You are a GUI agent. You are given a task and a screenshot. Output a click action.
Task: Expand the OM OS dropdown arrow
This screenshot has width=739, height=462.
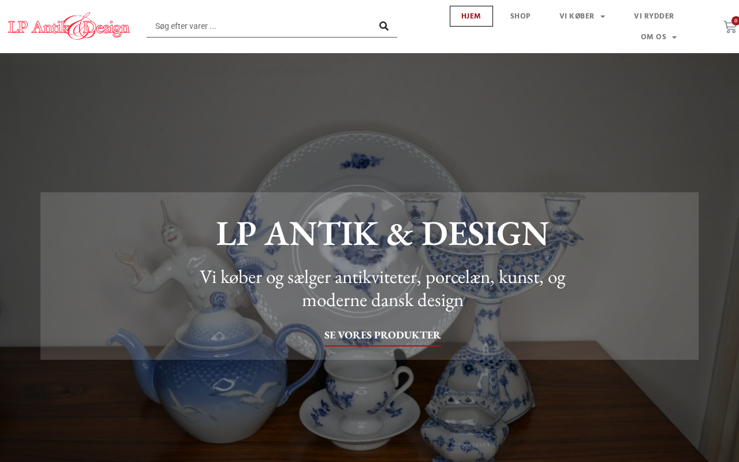click(x=674, y=38)
